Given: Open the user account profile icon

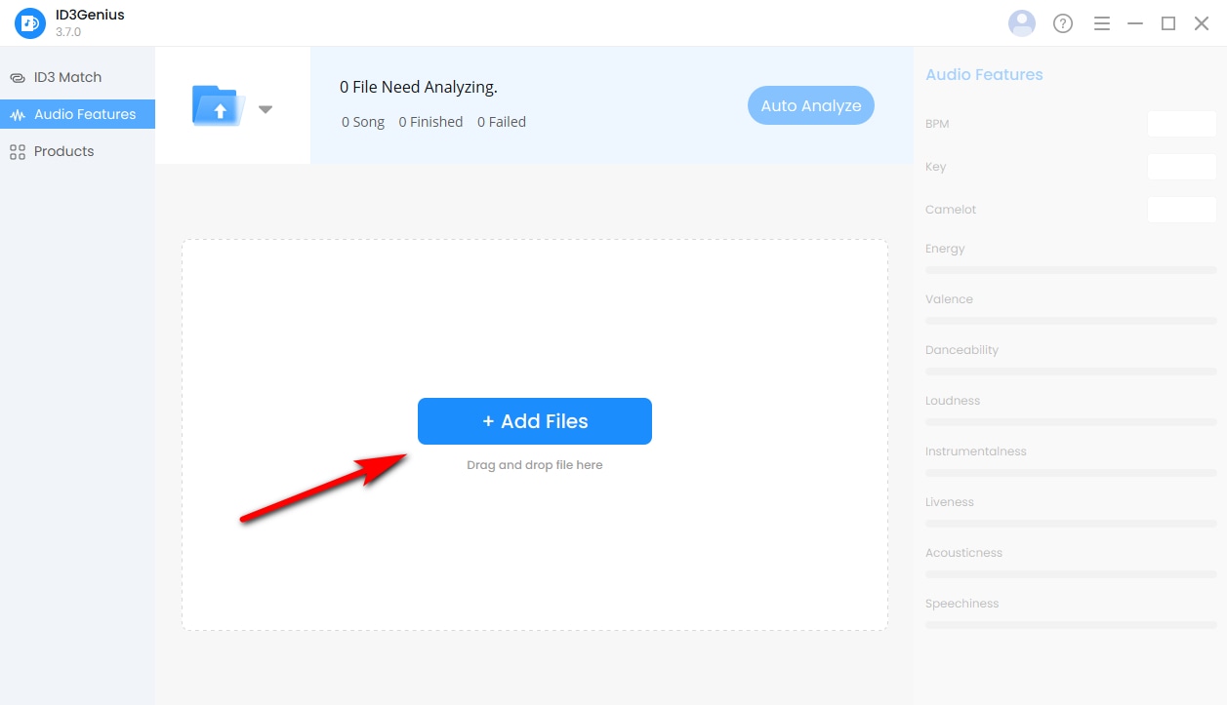Looking at the screenshot, I should point(1022,23).
